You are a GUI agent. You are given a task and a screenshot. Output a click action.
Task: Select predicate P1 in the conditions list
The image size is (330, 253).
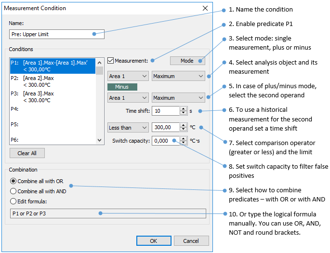(x=53, y=66)
